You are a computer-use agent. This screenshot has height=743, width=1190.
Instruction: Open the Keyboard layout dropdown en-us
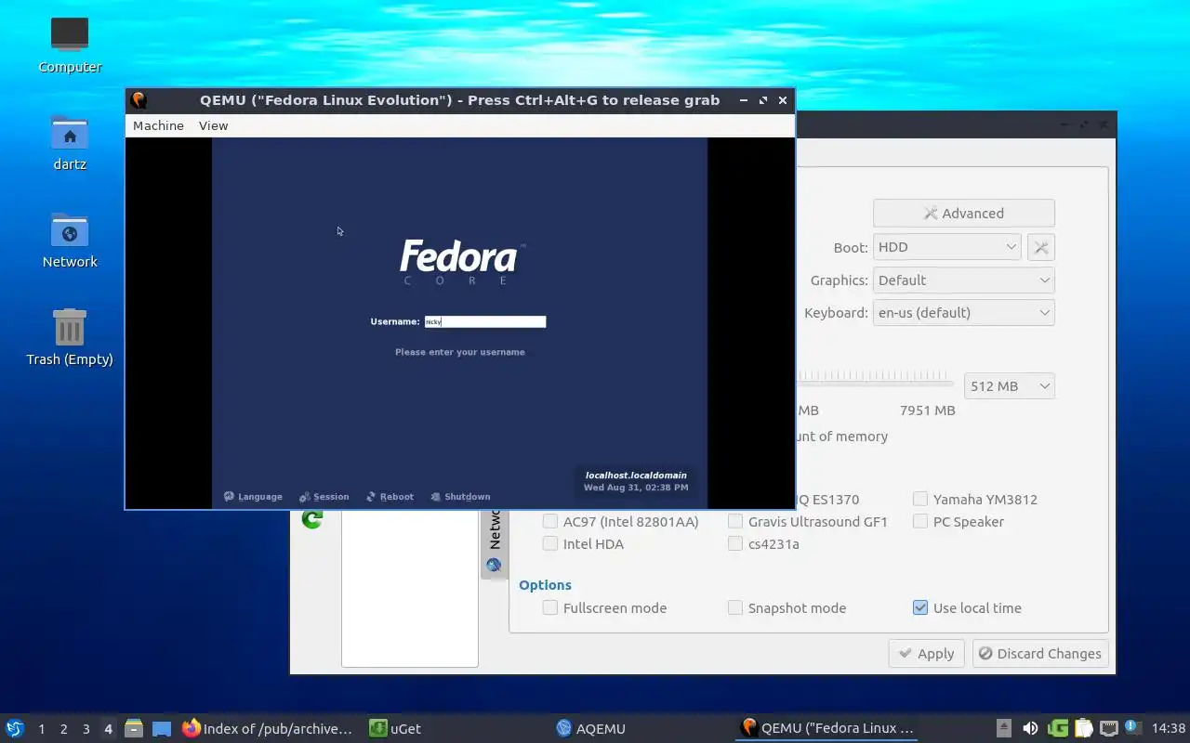(963, 313)
